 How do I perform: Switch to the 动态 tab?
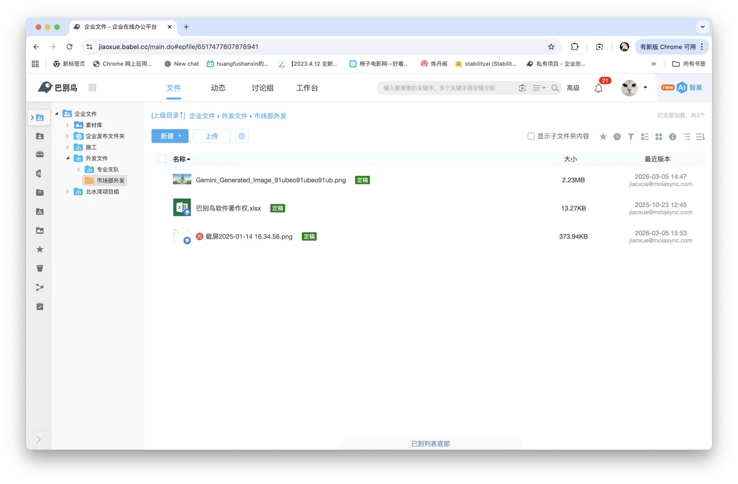click(218, 88)
